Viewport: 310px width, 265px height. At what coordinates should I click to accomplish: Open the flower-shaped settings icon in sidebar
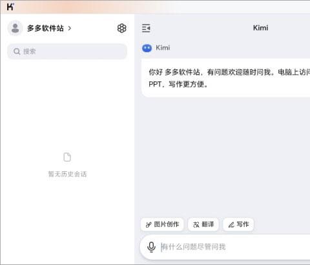[121, 28]
